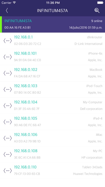Open the dlinkrouter device name
The width and height of the screenshot is (105, 187).
point(95,37)
